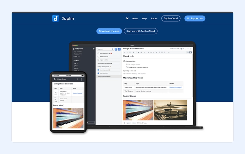Untick 'Schedule meeting with agency' checkbox
The height and width of the screenshot is (154, 245).
pos(124,74)
